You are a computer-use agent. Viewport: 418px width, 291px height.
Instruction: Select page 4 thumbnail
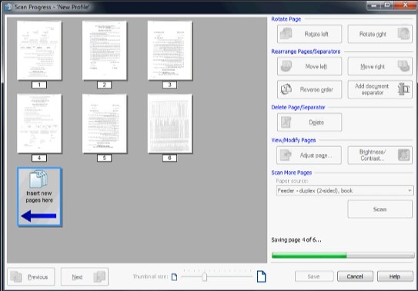click(39, 123)
